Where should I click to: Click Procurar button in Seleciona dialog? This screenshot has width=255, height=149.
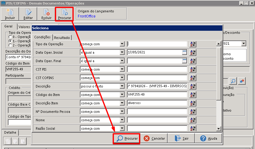tap(127, 138)
